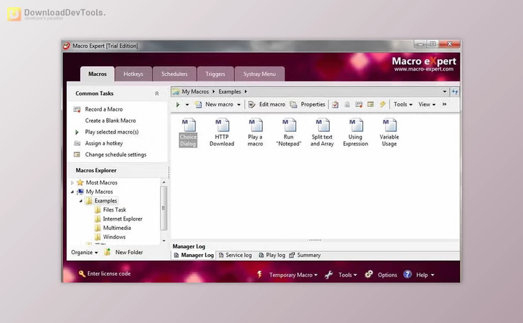Switch to the Service log tab
The height and width of the screenshot is (323, 523).
pyautogui.click(x=235, y=255)
